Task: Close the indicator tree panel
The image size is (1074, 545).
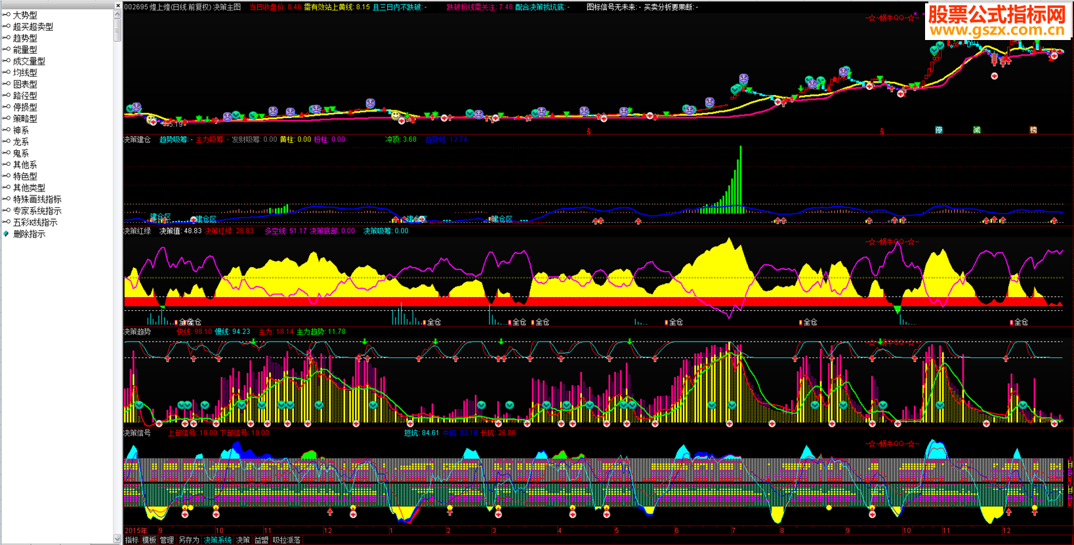Action: (117, 5)
